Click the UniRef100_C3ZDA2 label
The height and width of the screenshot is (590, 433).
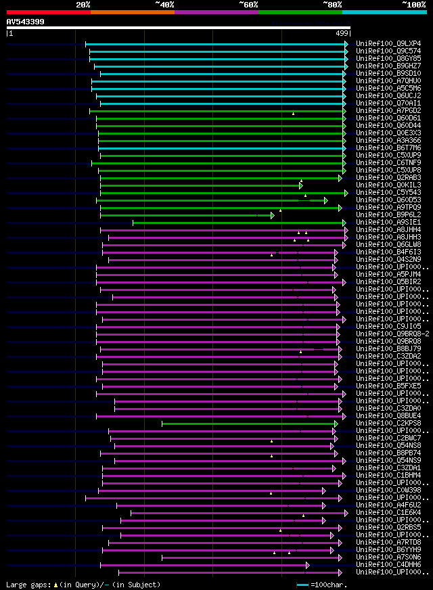tap(388, 356)
